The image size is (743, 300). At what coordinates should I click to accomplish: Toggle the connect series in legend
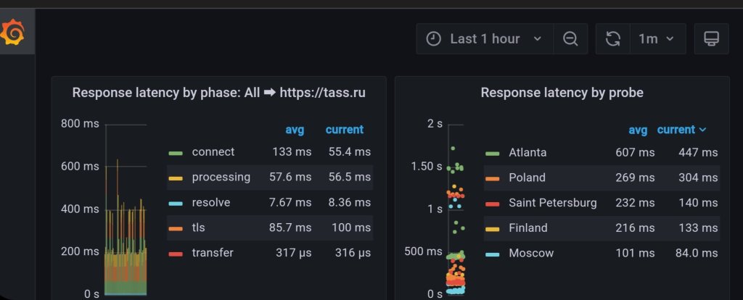coord(213,152)
